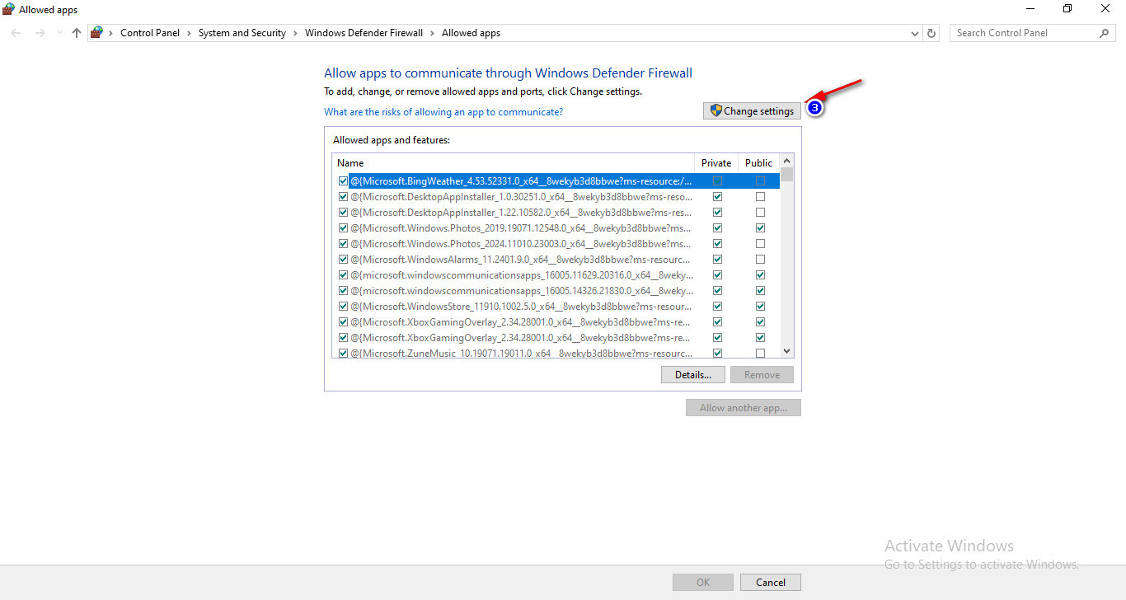Select the Allowed apps breadcrumb
This screenshot has width=1126, height=600.
[x=471, y=33]
